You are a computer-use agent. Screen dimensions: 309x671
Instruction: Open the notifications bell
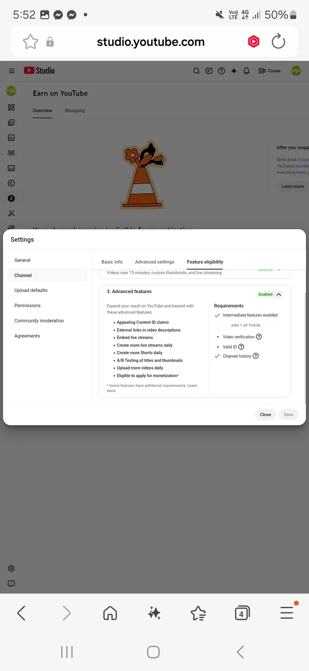click(x=247, y=71)
